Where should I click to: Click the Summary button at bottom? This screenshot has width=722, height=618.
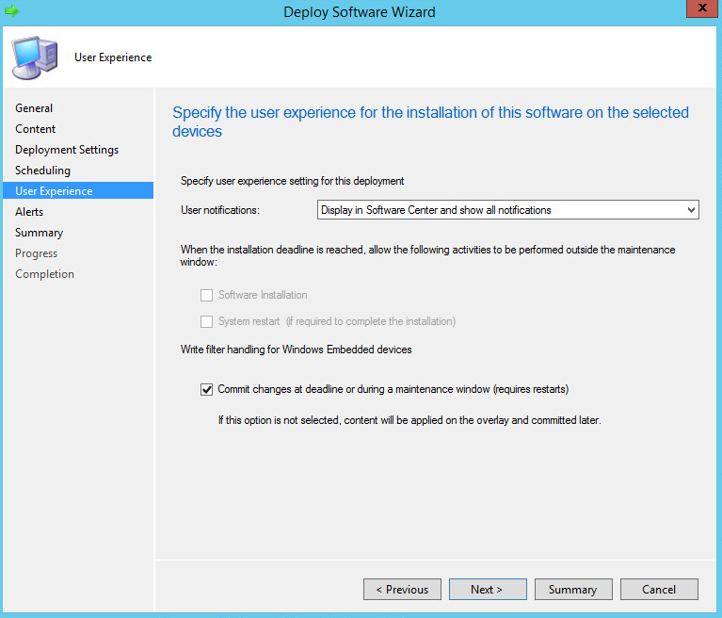[x=573, y=590]
